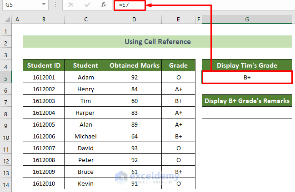Select Henry's grade cell showing A+
Viewport: 295px width, 192px height.
point(178,89)
